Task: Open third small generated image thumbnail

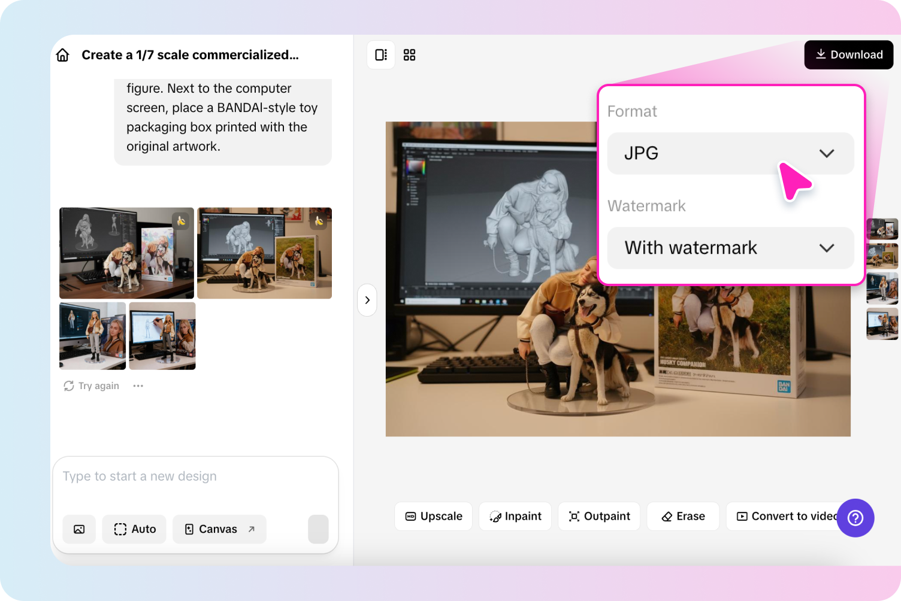Action: tap(93, 336)
